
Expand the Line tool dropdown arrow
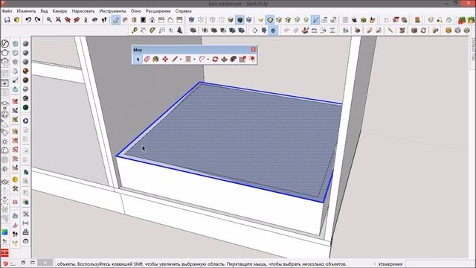(x=181, y=60)
